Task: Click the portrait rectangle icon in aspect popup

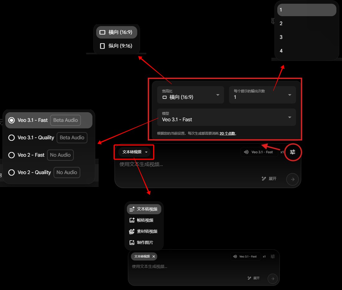Action: (x=102, y=46)
